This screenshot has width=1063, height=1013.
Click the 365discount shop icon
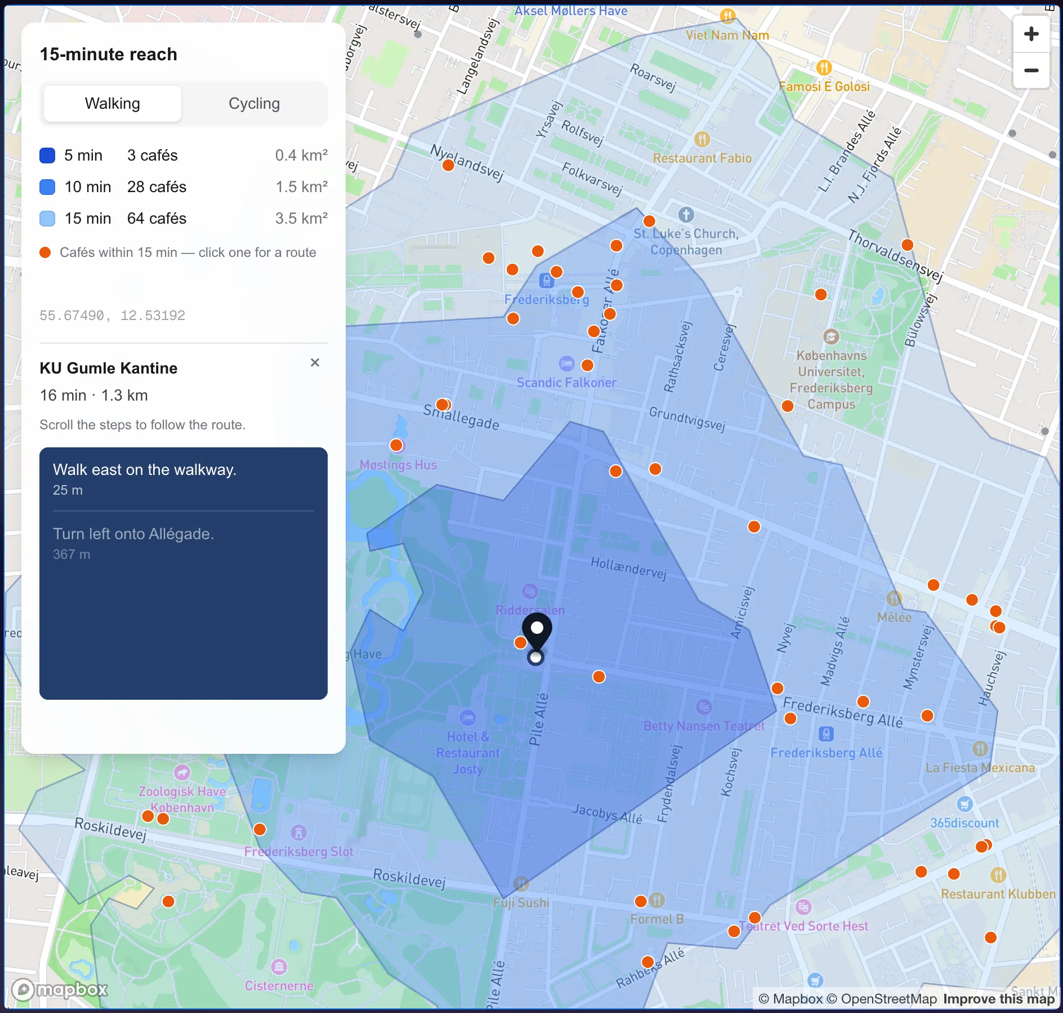[964, 804]
